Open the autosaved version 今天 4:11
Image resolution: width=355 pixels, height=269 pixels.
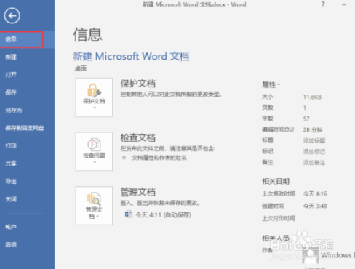pos(163,215)
